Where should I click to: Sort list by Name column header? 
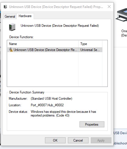point(43,44)
